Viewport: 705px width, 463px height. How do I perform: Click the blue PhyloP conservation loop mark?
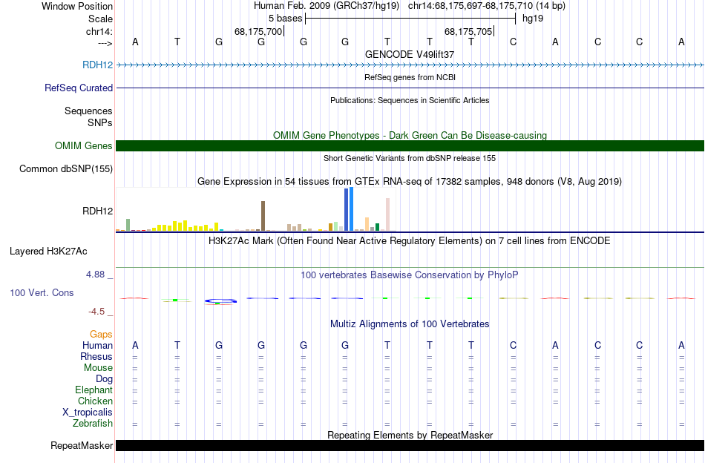(220, 301)
